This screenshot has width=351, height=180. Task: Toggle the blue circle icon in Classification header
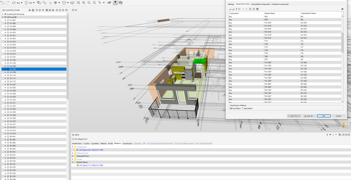tap(63, 10)
